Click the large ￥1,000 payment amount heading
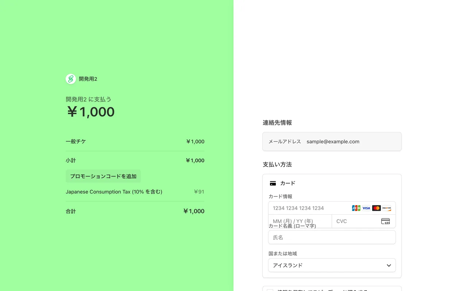 pyautogui.click(x=90, y=112)
